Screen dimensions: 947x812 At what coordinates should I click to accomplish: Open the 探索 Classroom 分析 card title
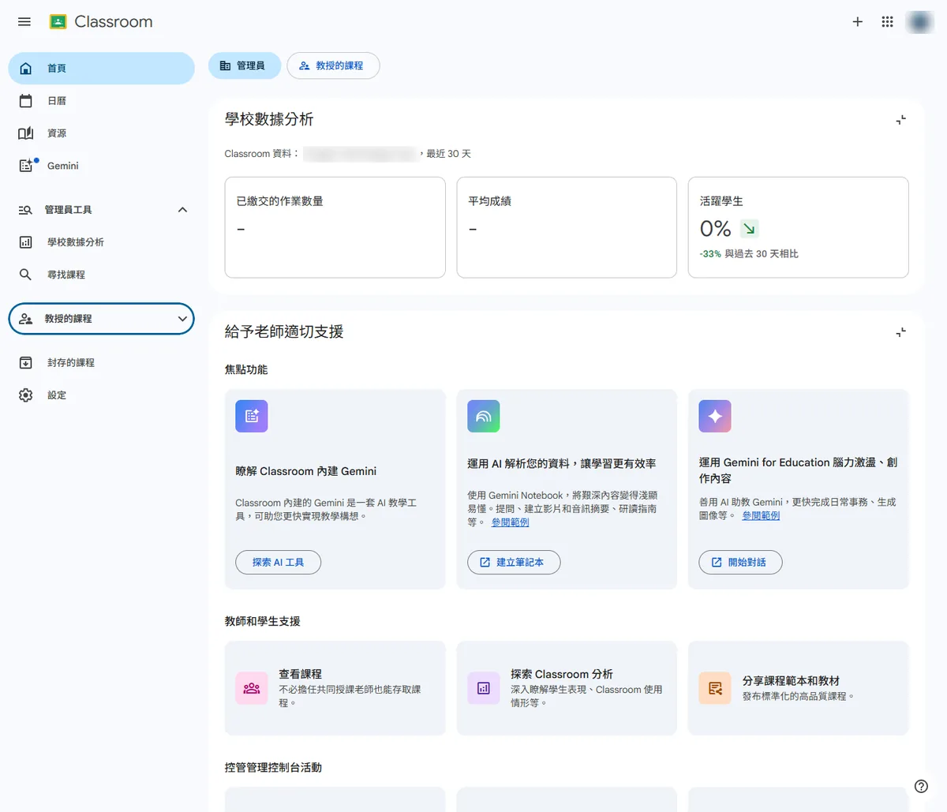coord(562,674)
